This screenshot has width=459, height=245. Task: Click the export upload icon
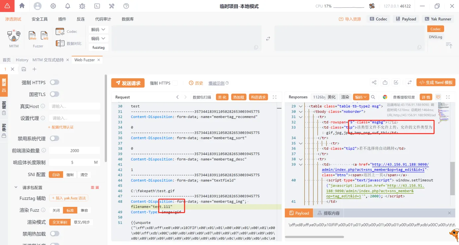click(x=385, y=83)
